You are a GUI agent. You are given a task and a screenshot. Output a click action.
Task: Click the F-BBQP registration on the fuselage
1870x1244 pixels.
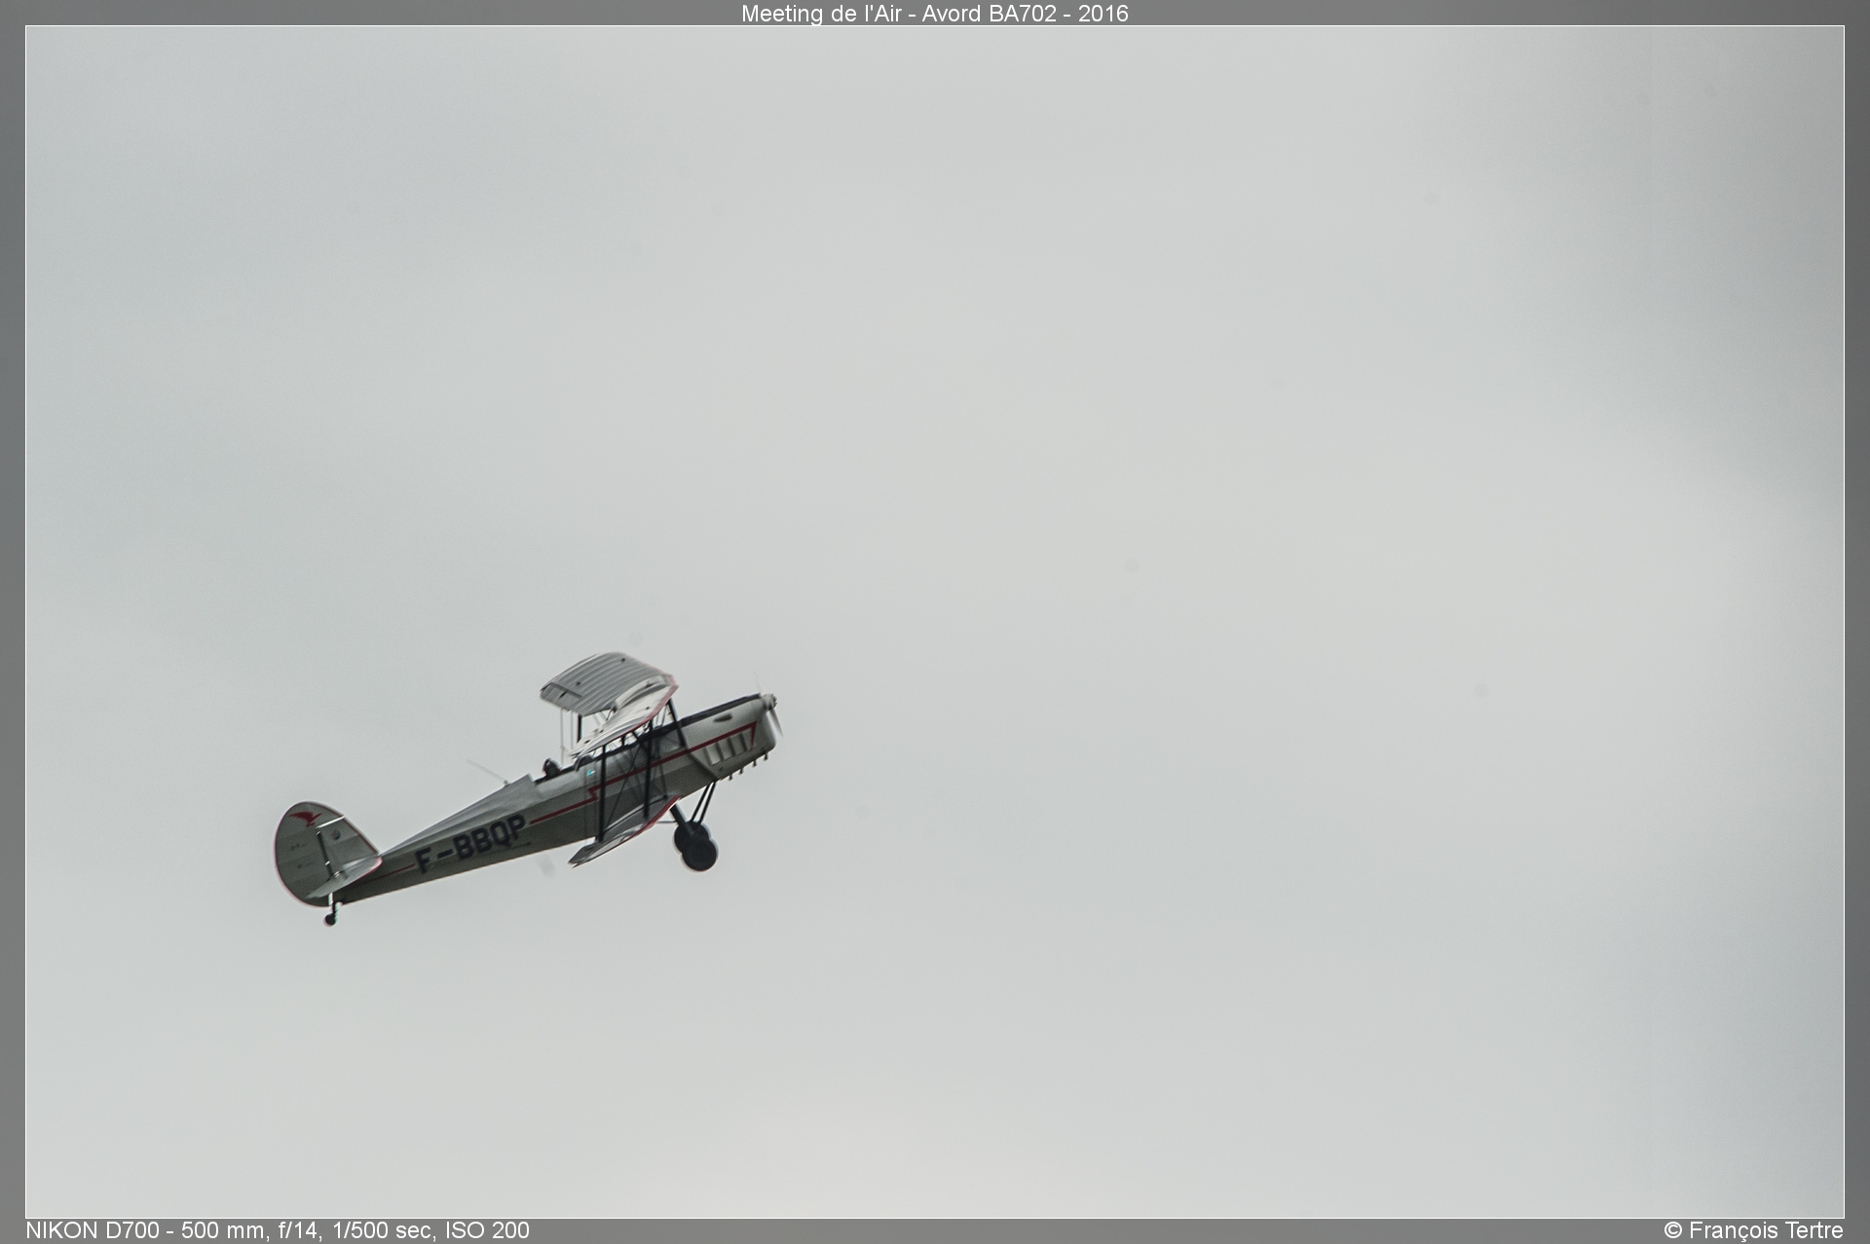click(x=470, y=843)
